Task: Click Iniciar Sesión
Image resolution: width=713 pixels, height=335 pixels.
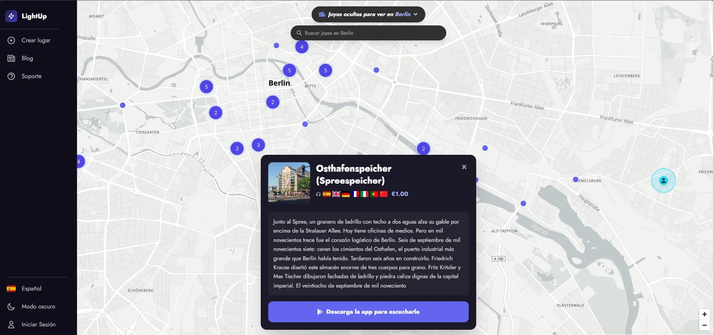Action: pyautogui.click(x=32, y=325)
